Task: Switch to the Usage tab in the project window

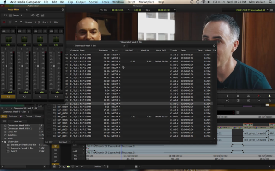Action: pyautogui.click(x=38, y=116)
